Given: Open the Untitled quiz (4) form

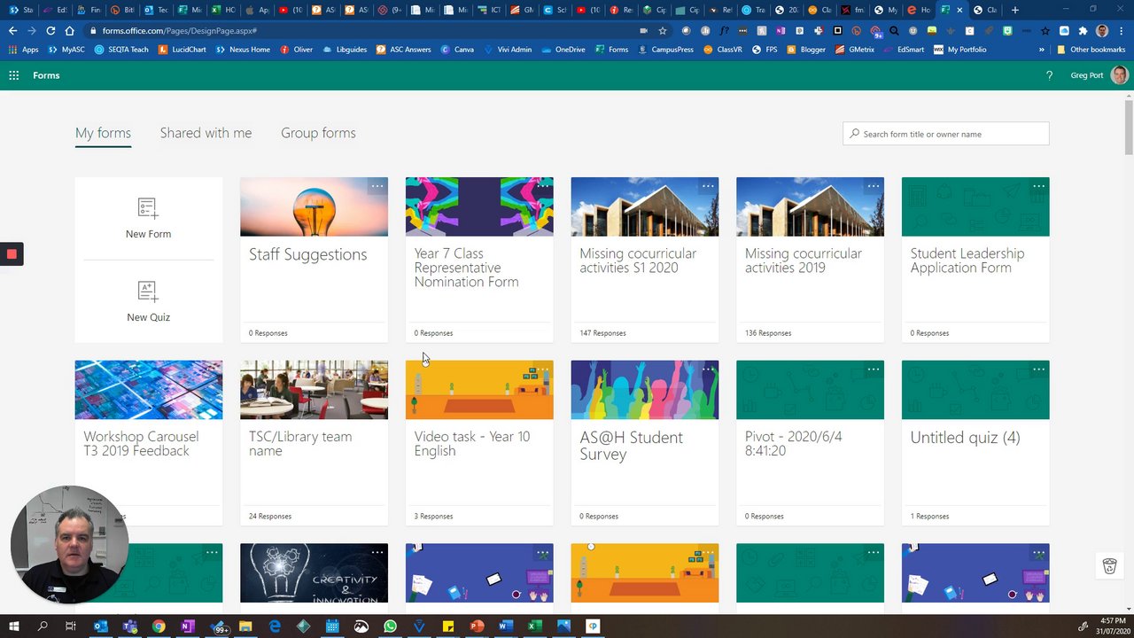Looking at the screenshot, I should point(975,443).
